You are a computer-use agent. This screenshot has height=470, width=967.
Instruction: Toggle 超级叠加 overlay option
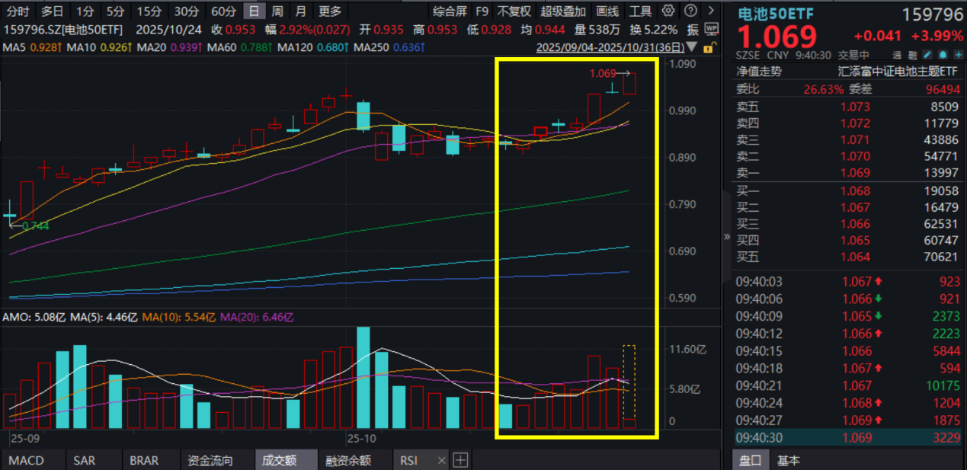pyautogui.click(x=563, y=11)
